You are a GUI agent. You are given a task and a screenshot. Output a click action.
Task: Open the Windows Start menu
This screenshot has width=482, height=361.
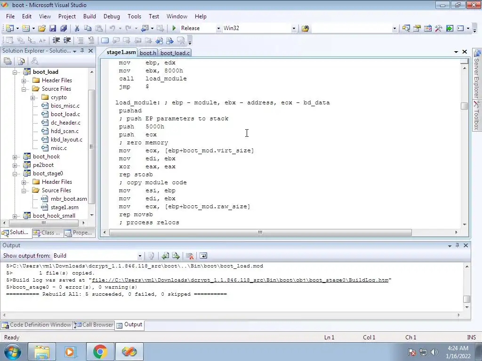point(13,352)
